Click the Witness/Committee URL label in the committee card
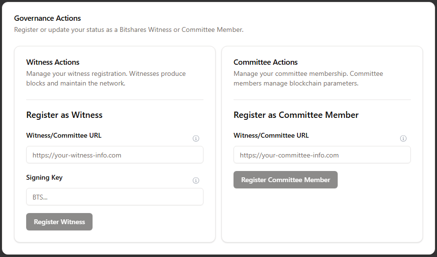This screenshot has width=437, height=257. 271,135
